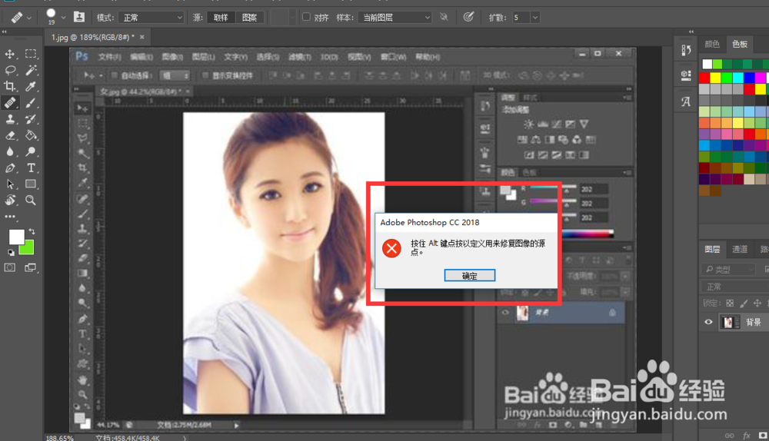This screenshot has width=769, height=441.
Task: Click the 扩散 diffusion value field
Action: pos(520,18)
